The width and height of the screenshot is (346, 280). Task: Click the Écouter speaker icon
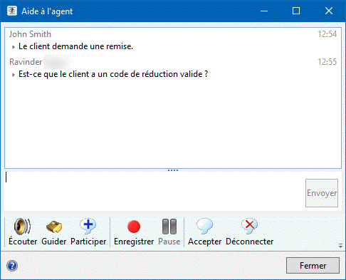tap(23, 226)
